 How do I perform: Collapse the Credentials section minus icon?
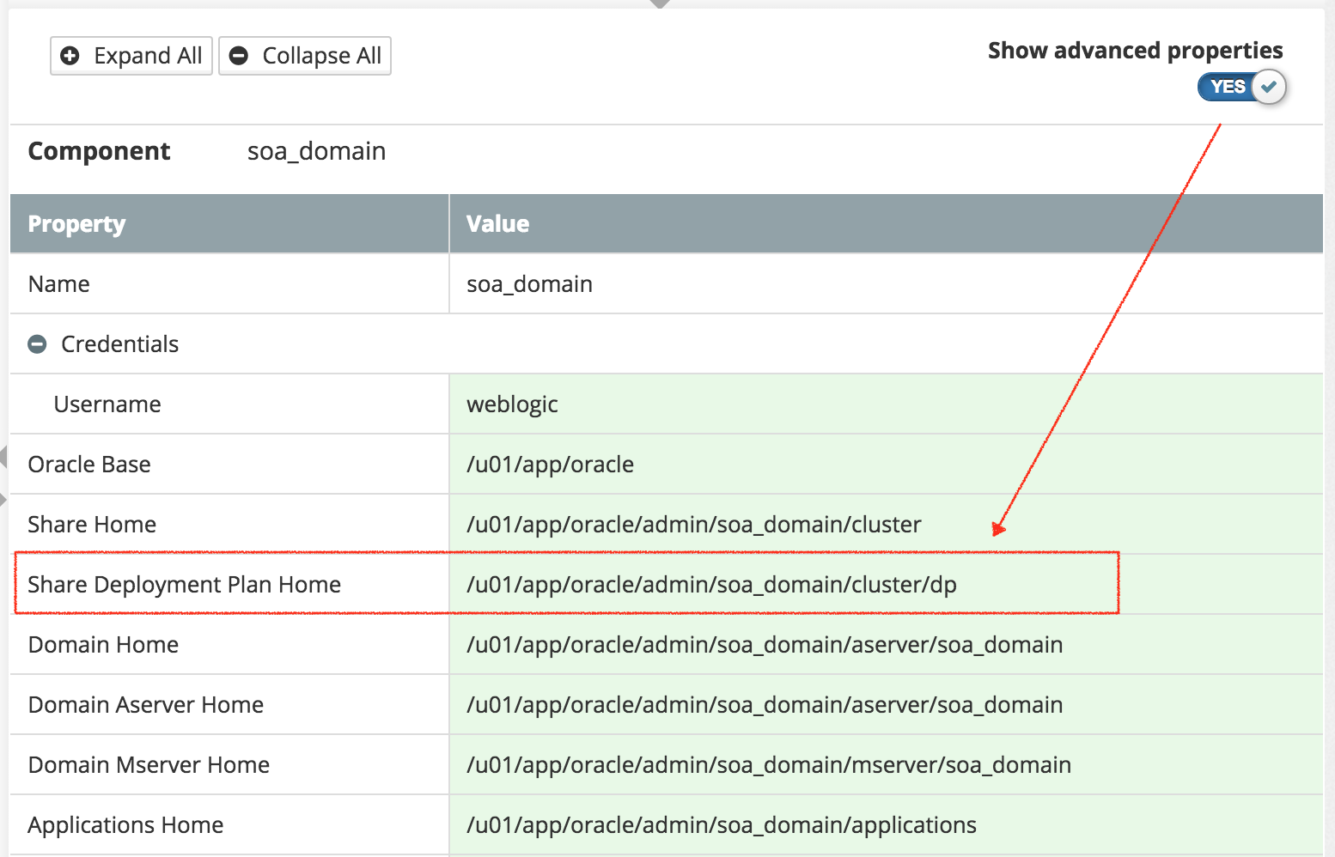[x=37, y=344]
